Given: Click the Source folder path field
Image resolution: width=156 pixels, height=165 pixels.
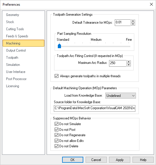Looking at the screenshot, I should click(x=94, y=108).
